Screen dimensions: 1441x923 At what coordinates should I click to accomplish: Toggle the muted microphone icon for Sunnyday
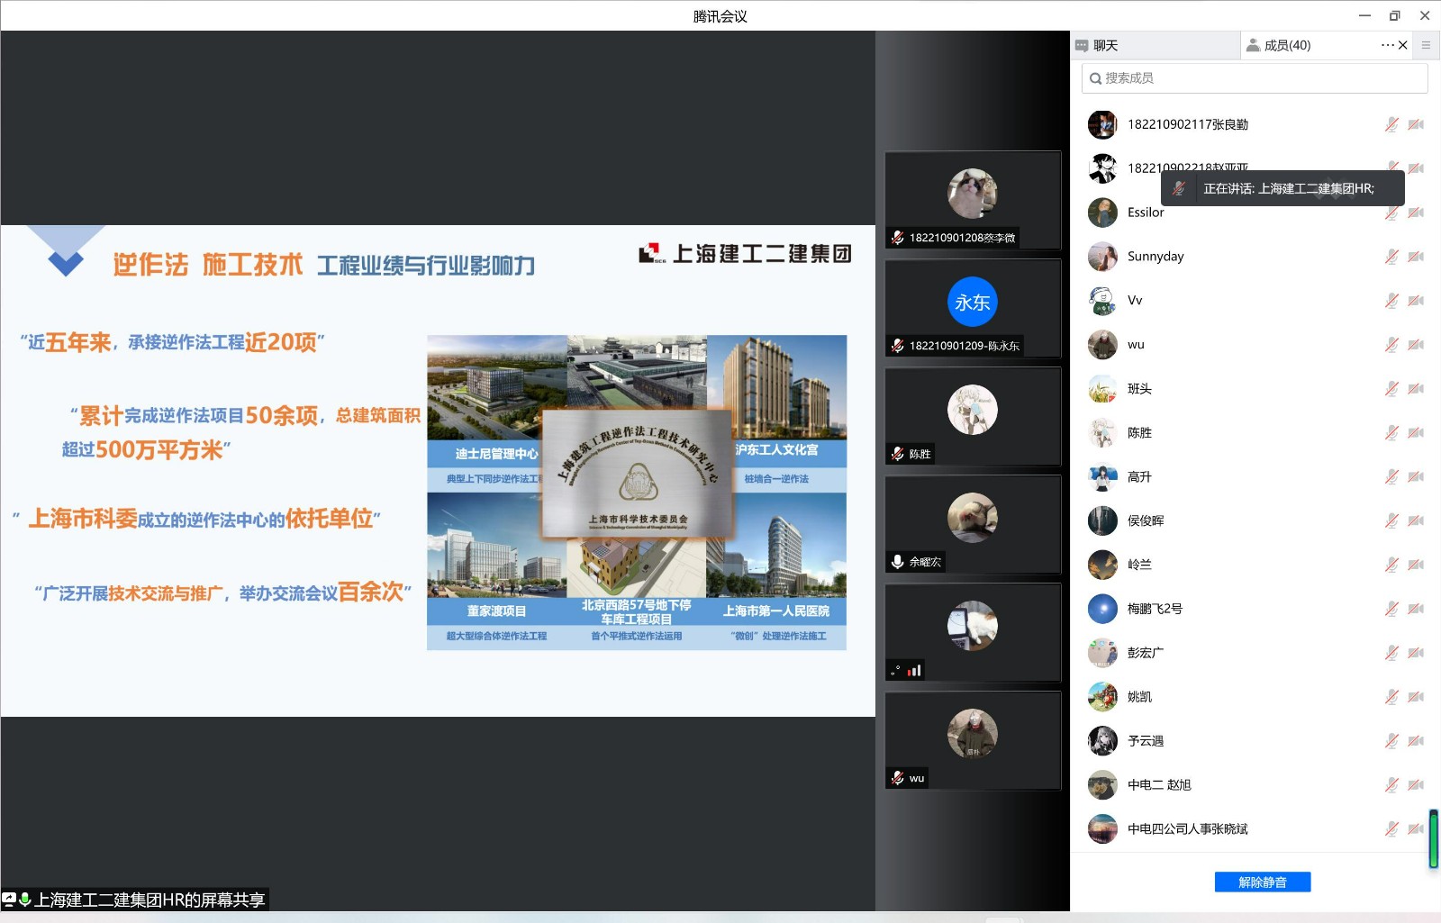[x=1391, y=257]
